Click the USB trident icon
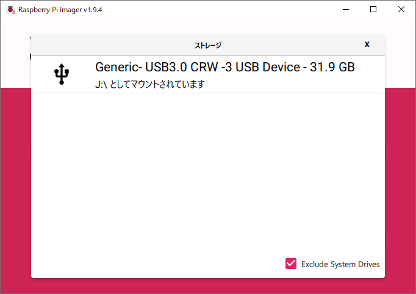Viewport: 416px width, 294px height. pos(62,74)
